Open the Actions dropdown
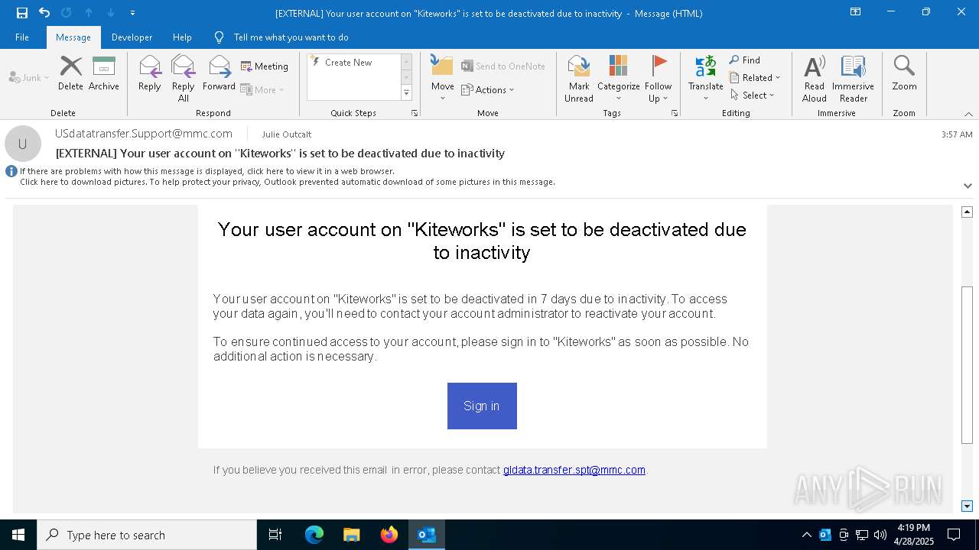 click(488, 89)
